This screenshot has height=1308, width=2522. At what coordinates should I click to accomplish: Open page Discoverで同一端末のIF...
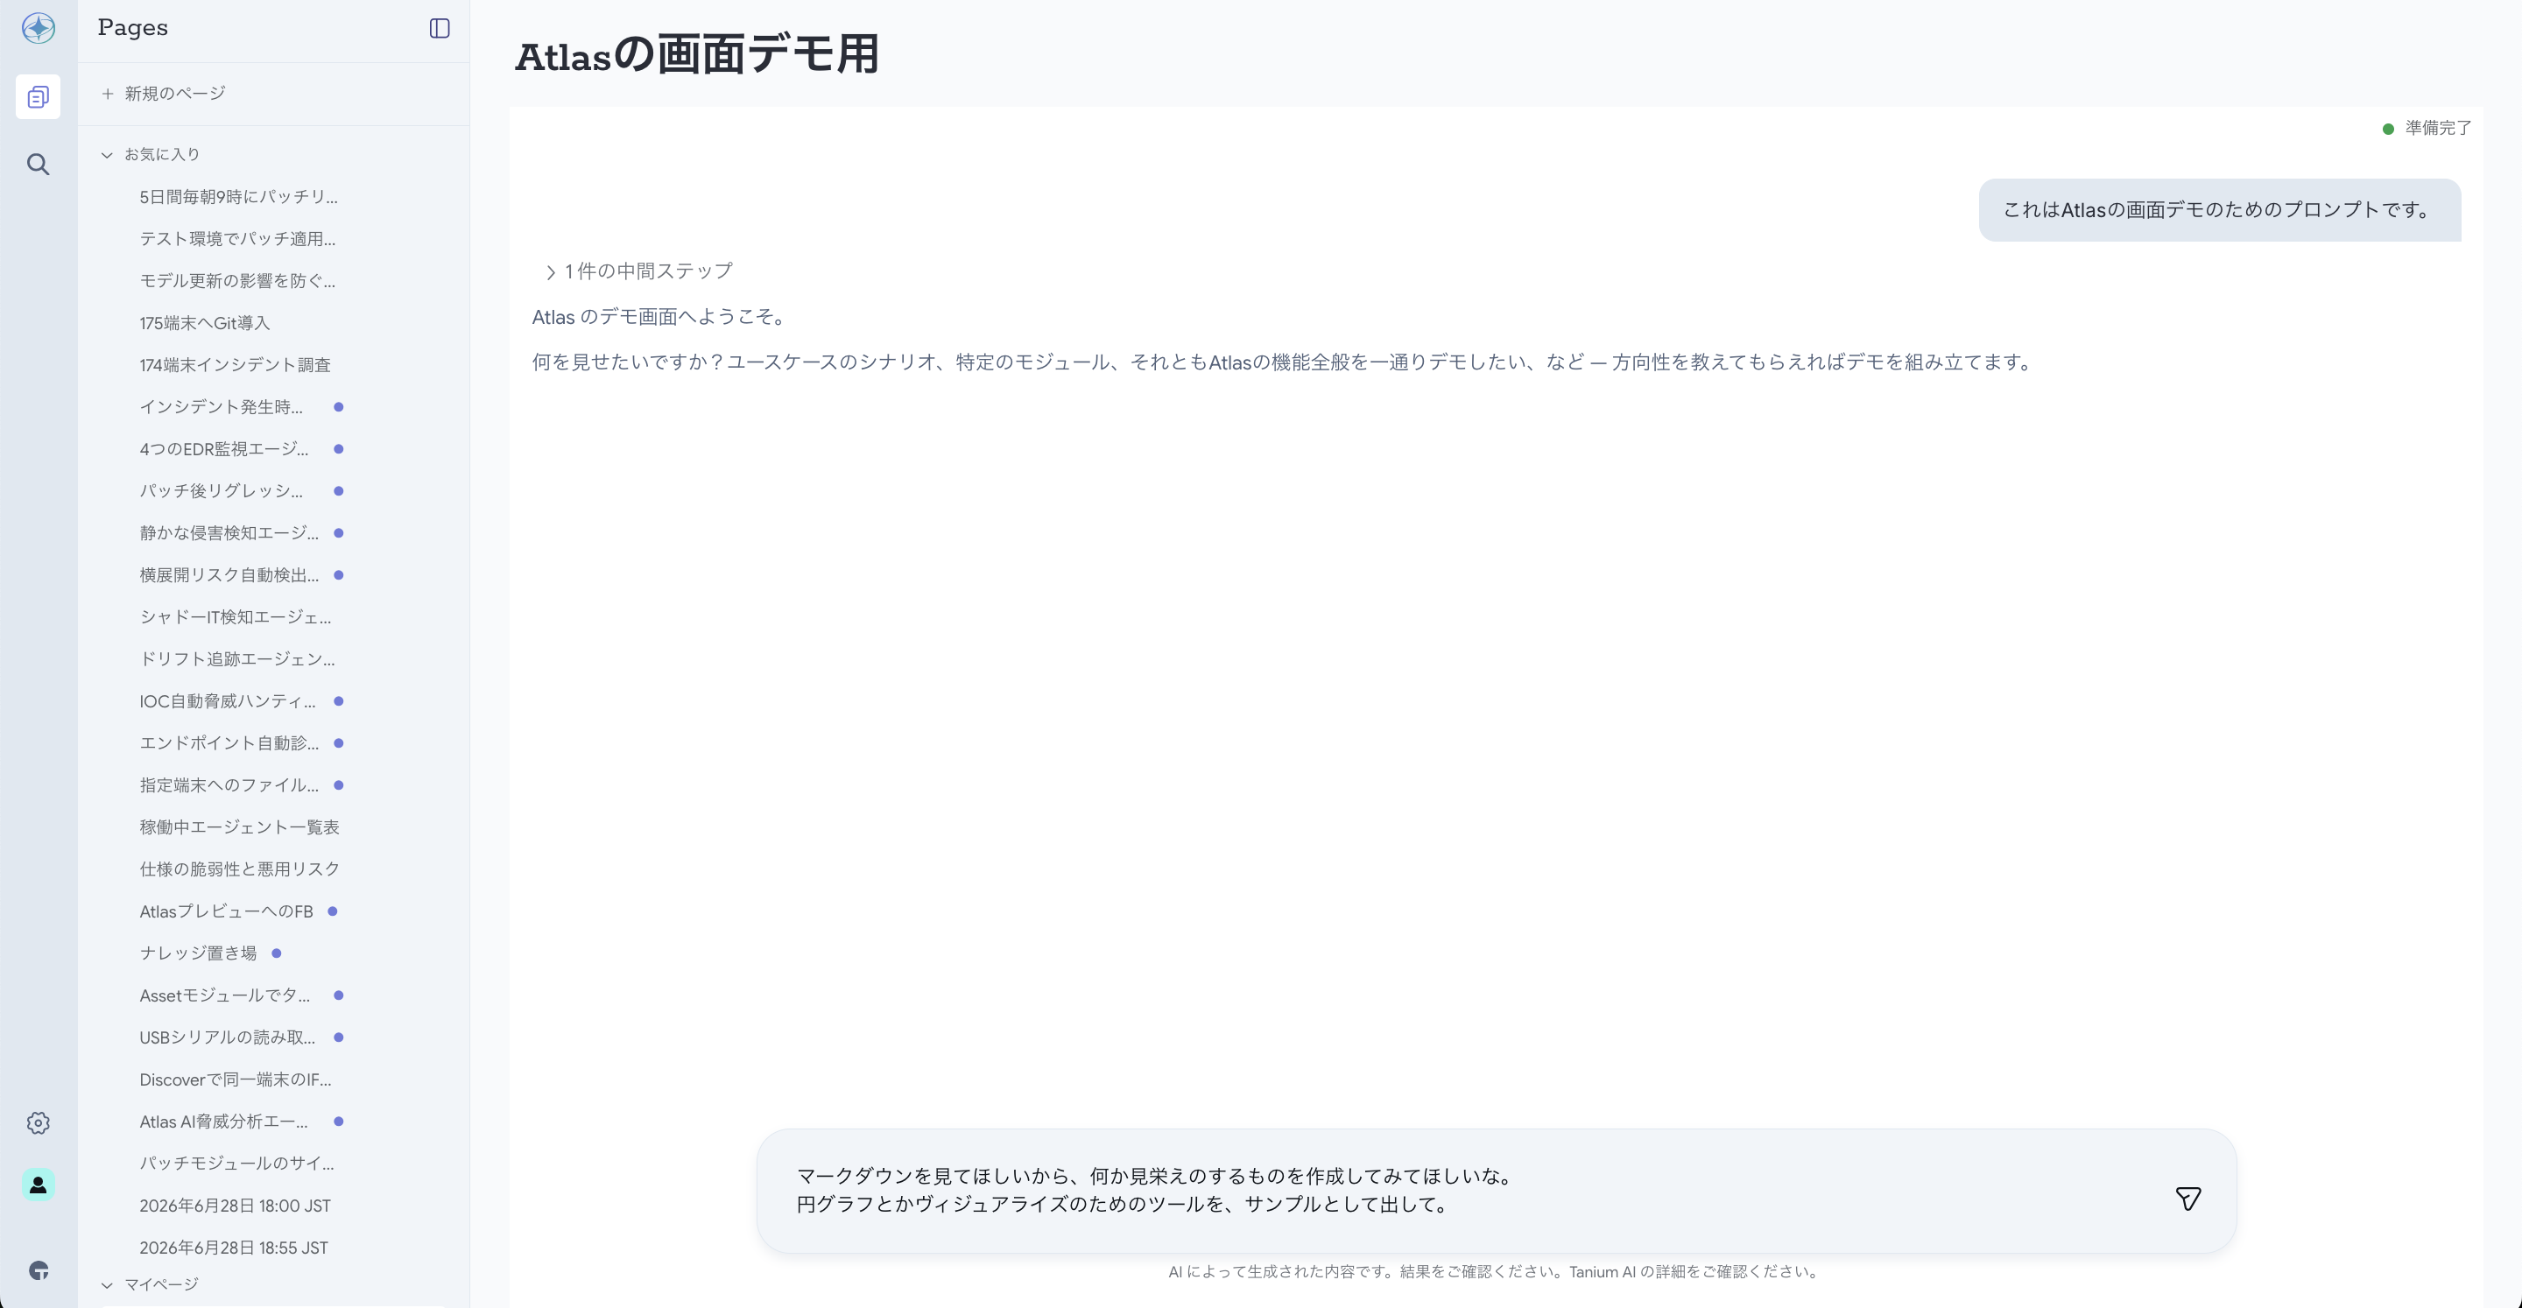pyautogui.click(x=236, y=1079)
